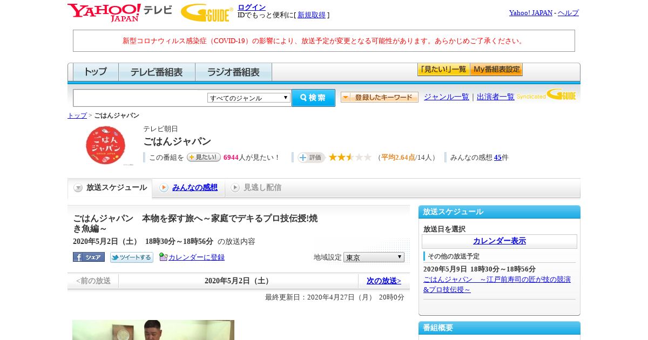The width and height of the screenshot is (648, 340).
Task: Open the ヘルプ link
Action: (x=568, y=12)
